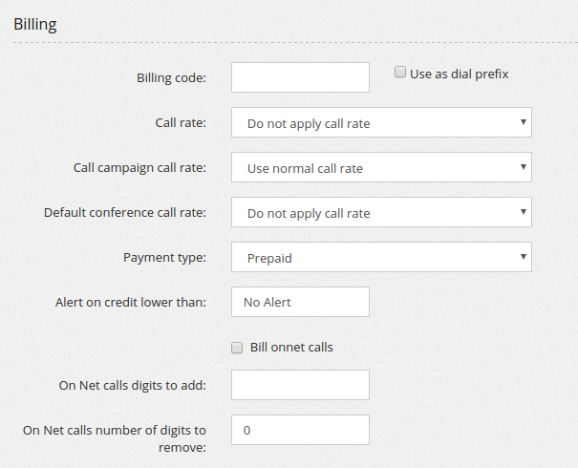Viewport: 578px width, 468px height.
Task: Open the Default conference call rate dropdown
Action: pyautogui.click(x=381, y=213)
